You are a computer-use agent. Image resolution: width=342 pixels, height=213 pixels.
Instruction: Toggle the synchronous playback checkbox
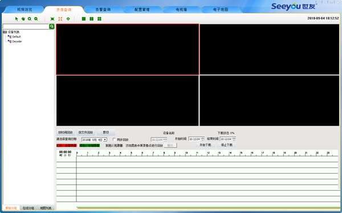pos(114,139)
